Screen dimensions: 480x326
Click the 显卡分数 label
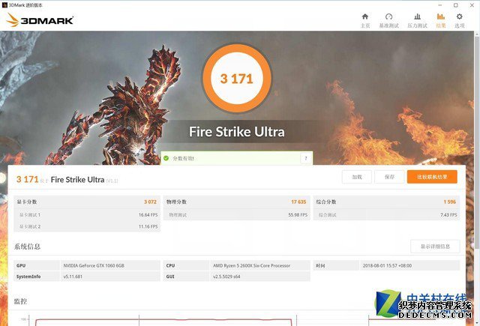[x=27, y=202]
